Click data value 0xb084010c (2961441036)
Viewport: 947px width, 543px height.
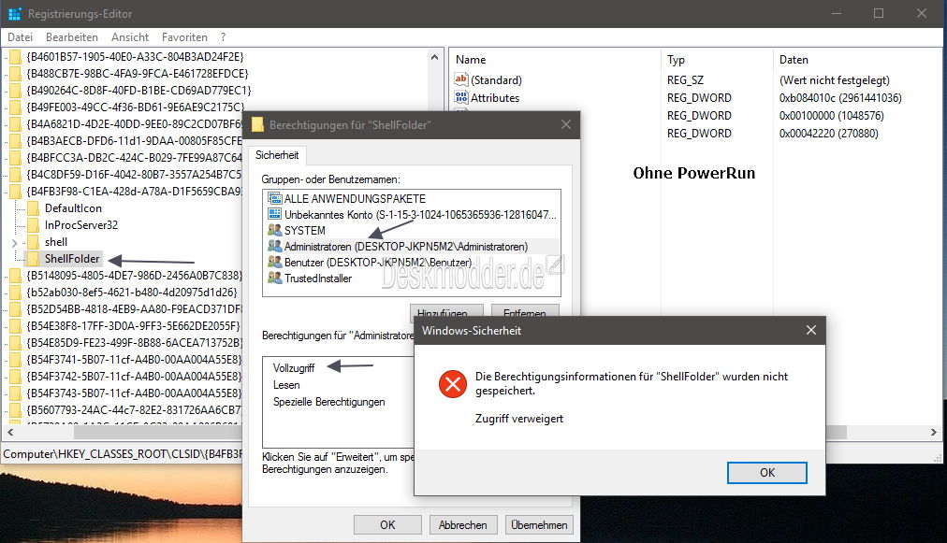coord(840,98)
